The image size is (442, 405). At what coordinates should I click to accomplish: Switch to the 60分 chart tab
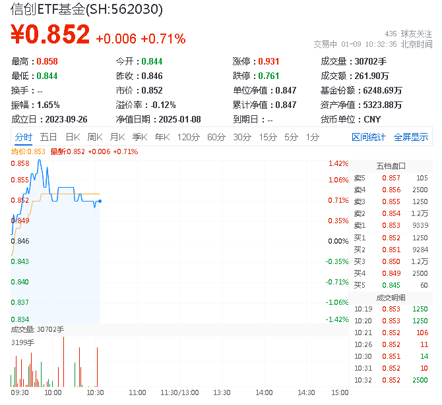coord(216,138)
